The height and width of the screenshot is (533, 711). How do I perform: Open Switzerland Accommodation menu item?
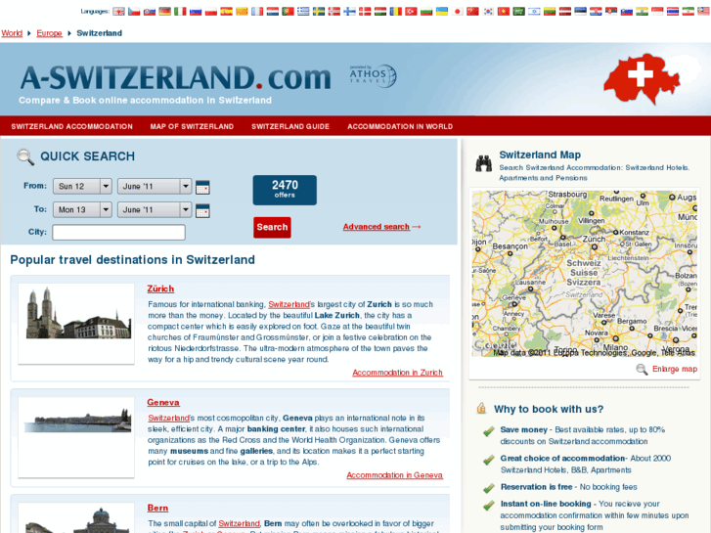click(72, 126)
